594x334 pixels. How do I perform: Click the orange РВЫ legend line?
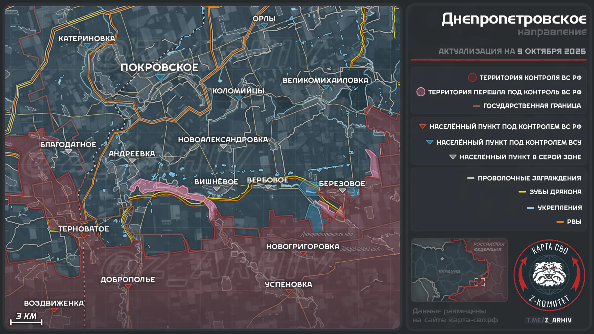click(560, 222)
